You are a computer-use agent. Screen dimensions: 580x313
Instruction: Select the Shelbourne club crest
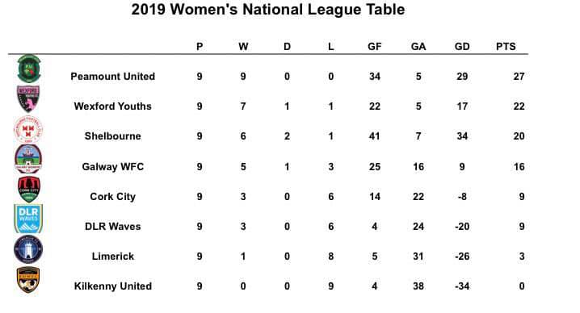tap(28, 129)
